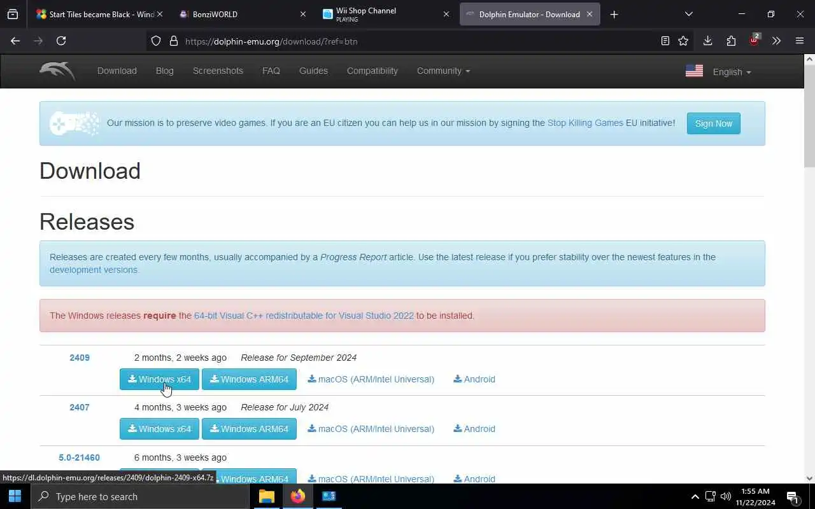Click the Firefox icon in the taskbar

tap(298, 496)
